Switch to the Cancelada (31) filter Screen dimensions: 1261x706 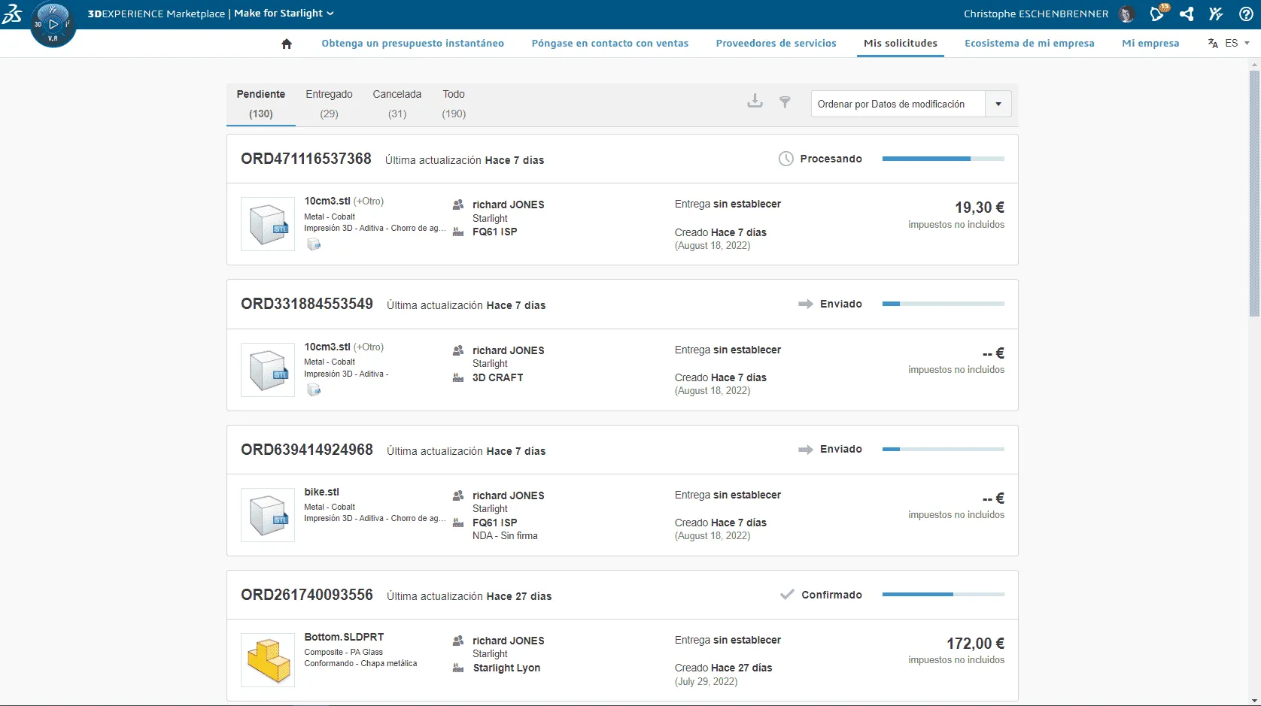(x=397, y=104)
